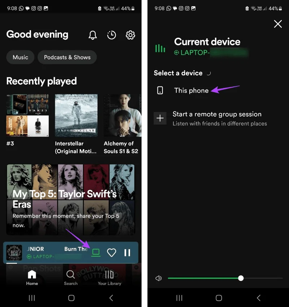Open Spotify settings gear icon
Image resolution: width=289 pixels, height=307 pixels.
[x=130, y=35]
